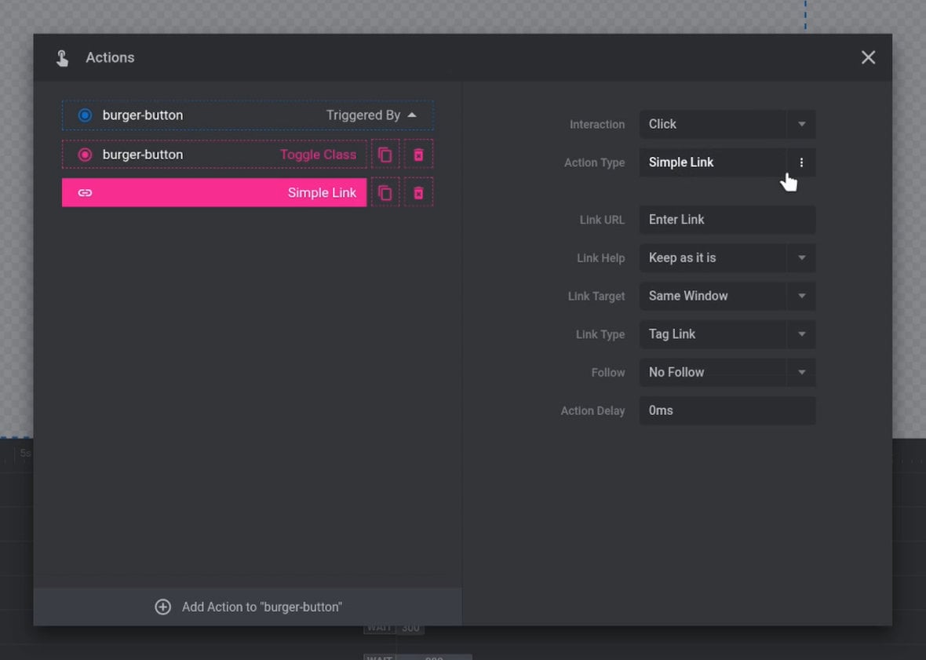The image size is (926, 660).
Task: Open the Keep as it is Link Help selector
Action: (727, 257)
